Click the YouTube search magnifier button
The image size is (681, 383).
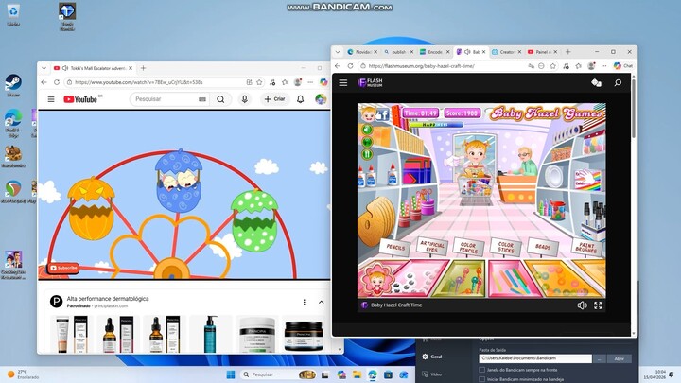[x=220, y=99]
